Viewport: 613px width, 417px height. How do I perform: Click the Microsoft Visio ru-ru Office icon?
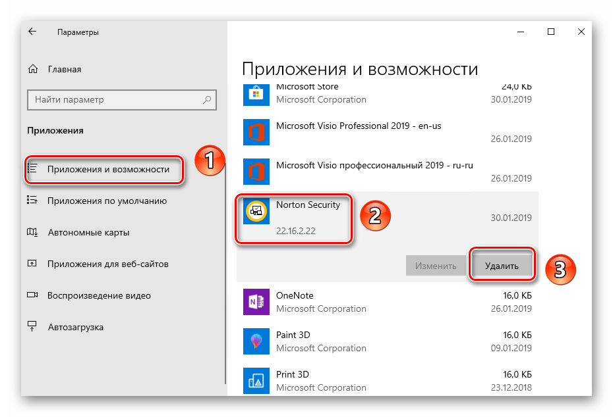point(256,172)
